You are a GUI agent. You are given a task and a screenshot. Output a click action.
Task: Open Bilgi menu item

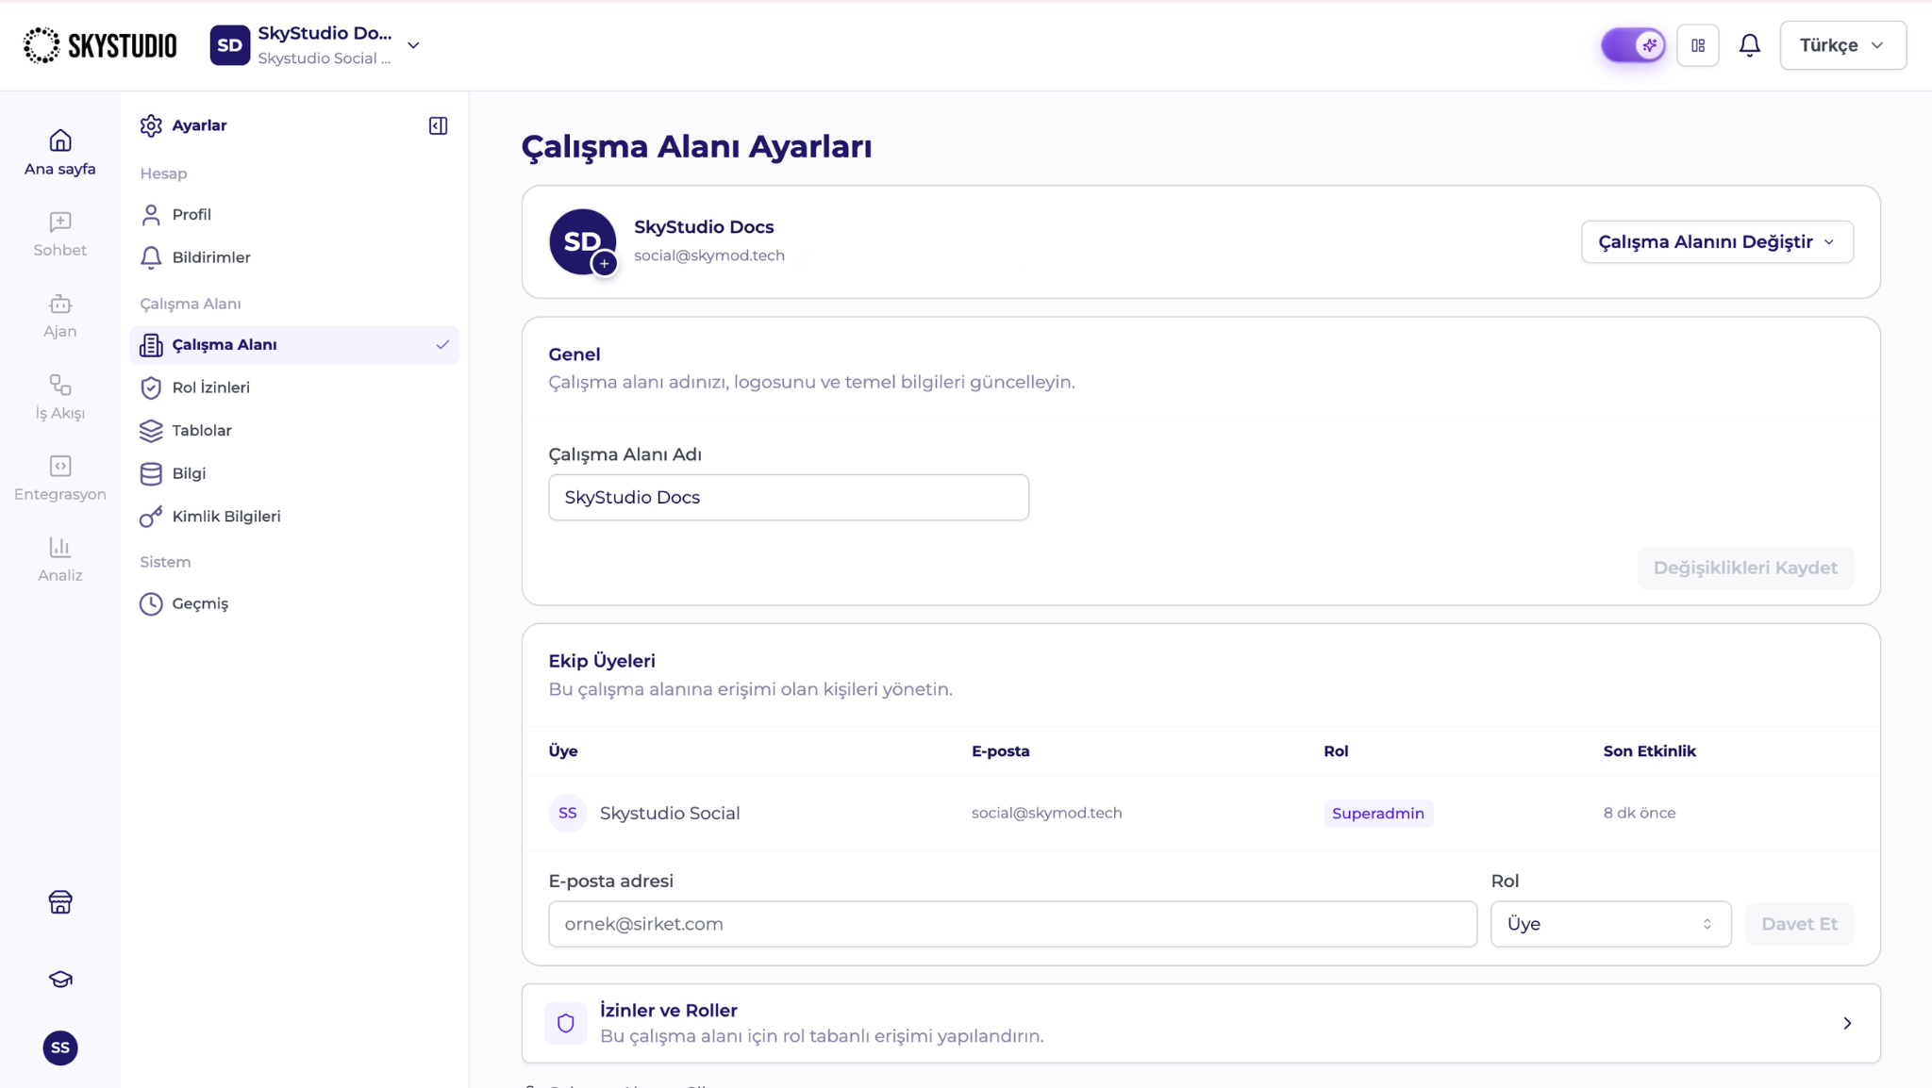tap(294, 473)
